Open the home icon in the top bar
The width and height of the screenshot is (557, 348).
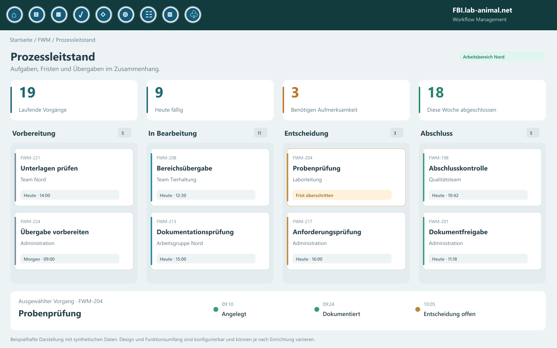click(14, 15)
